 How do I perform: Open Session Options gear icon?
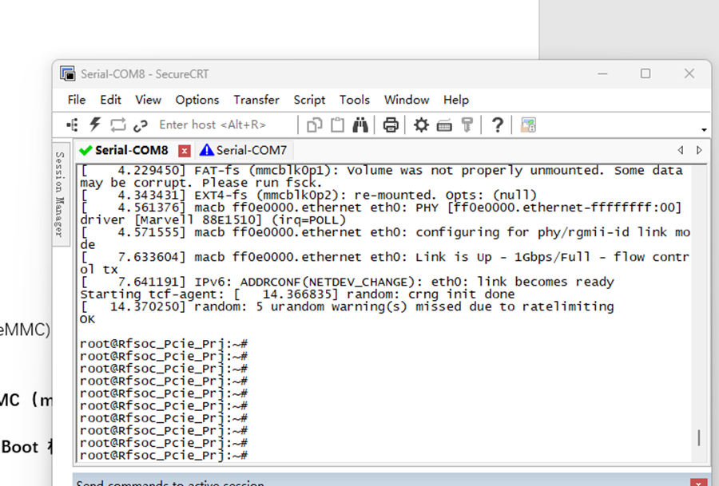(421, 124)
